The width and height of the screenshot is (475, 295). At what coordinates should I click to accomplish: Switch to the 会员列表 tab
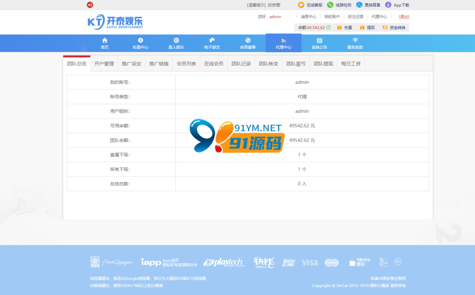(x=186, y=64)
